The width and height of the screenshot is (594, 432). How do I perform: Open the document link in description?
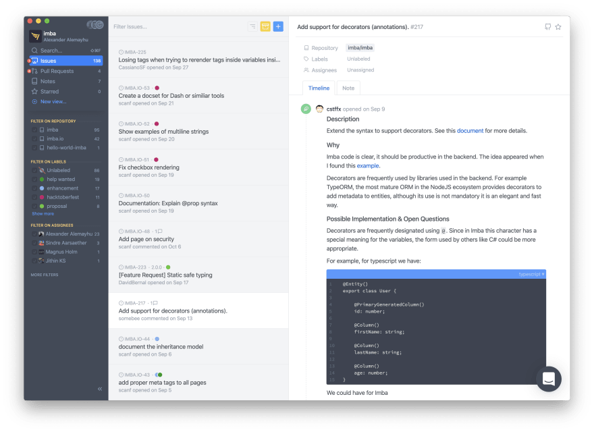pyautogui.click(x=470, y=131)
